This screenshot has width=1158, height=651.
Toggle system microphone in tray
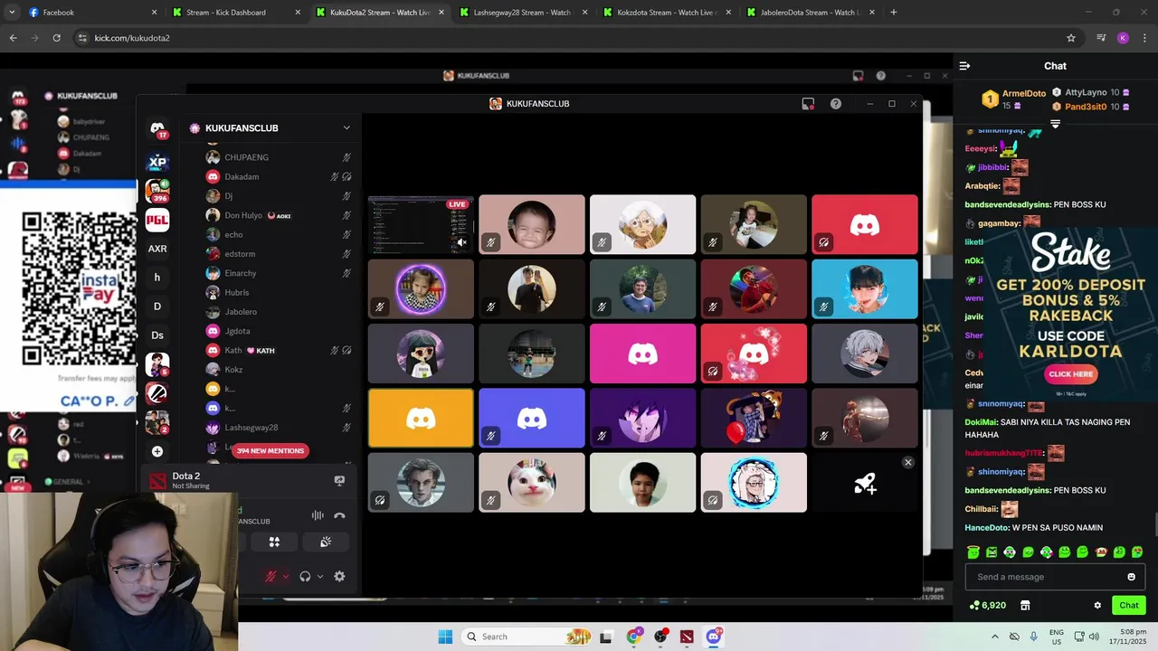click(1034, 637)
